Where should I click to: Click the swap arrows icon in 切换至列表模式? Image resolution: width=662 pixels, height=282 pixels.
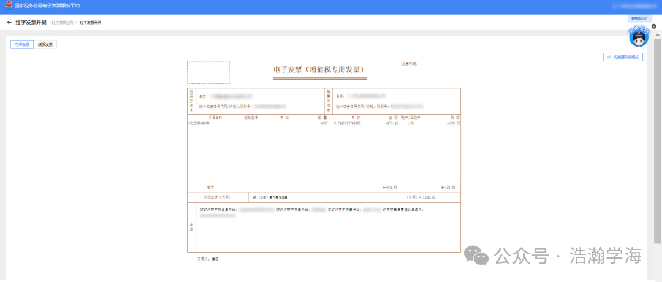[x=609, y=57]
